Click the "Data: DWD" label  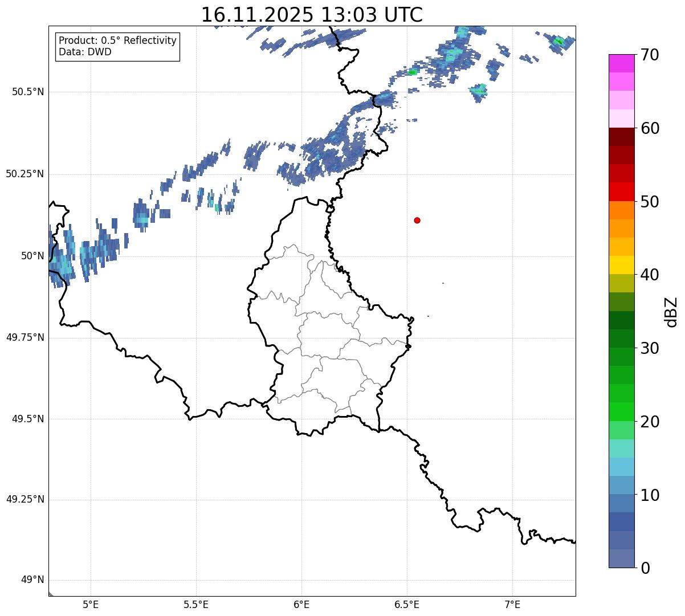coord(85,52)
